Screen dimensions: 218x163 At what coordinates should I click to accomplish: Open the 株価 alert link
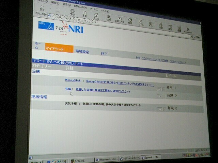click(68, 89)
